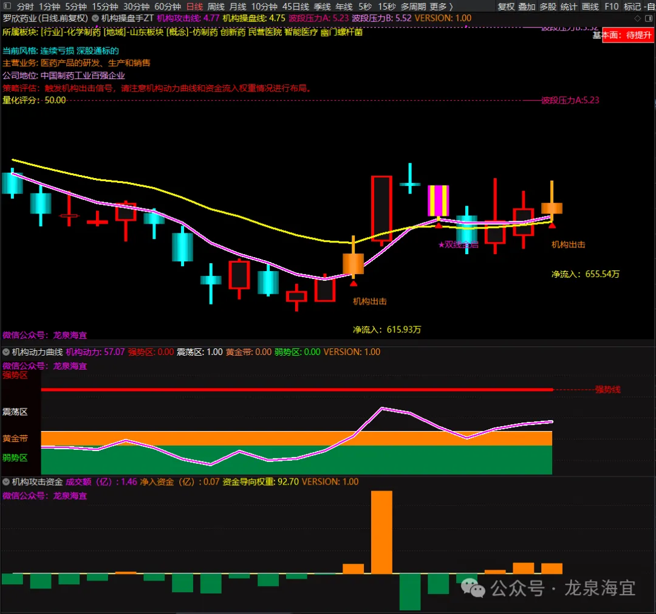Open the 多周期 view tab
The height and width of the screenshot is (614, 656).
[x=414, y=7]
